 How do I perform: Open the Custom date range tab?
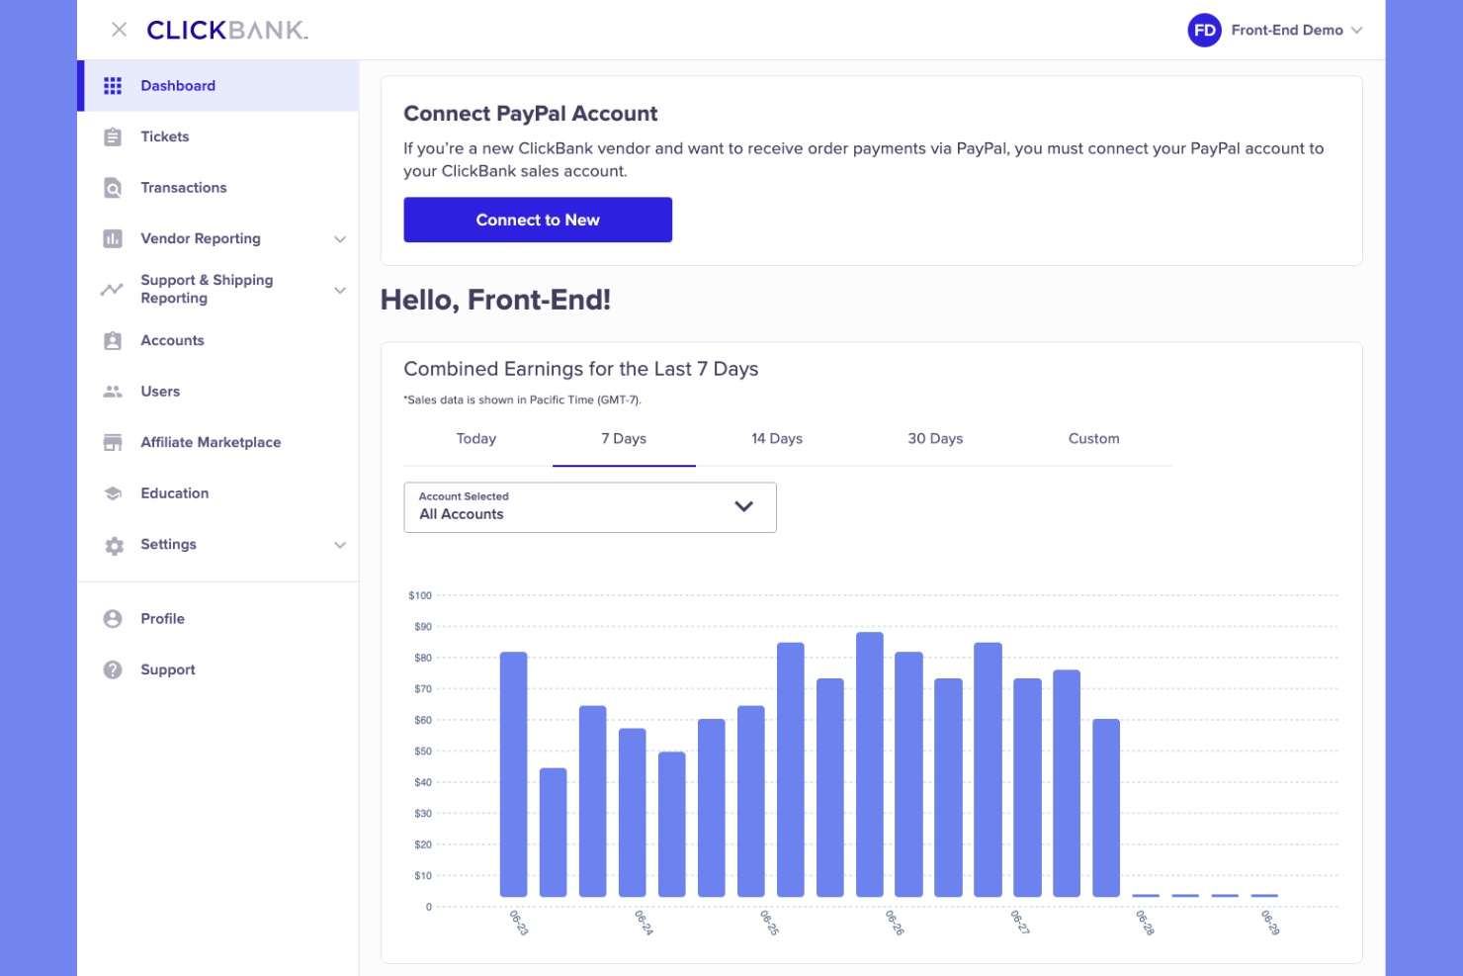click(x=1094, y=439)
